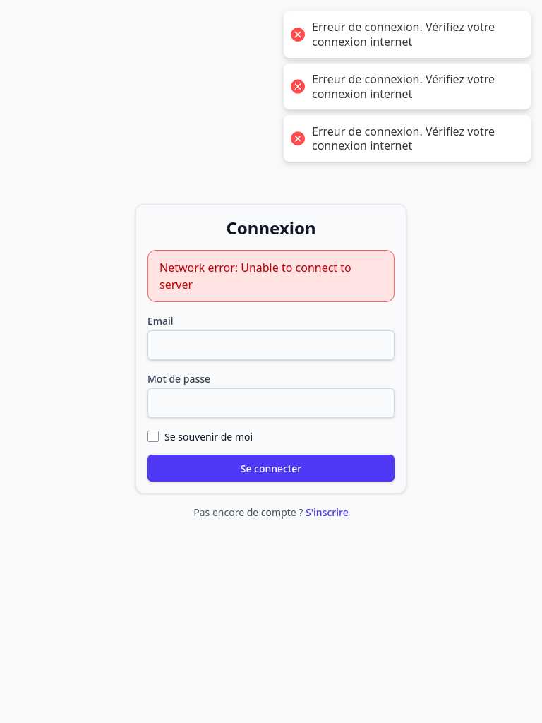Click the 'Mot de passe' field label
Screen dimensions: 542x723
(179, 379)
